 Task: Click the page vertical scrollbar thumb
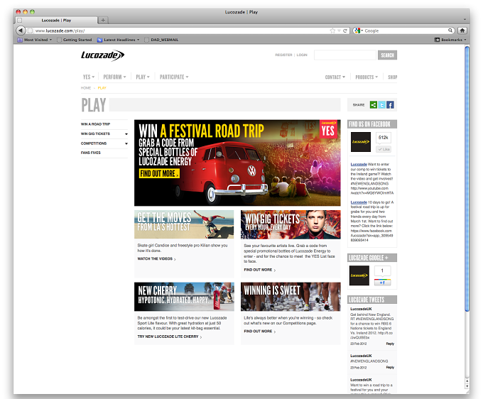[x=467, y=179]
